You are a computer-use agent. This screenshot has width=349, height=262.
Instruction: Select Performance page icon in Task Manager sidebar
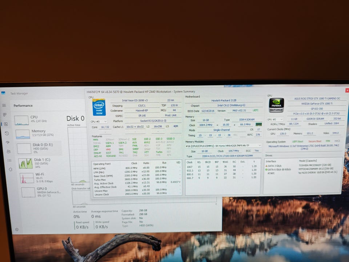[x=6, y=124]
